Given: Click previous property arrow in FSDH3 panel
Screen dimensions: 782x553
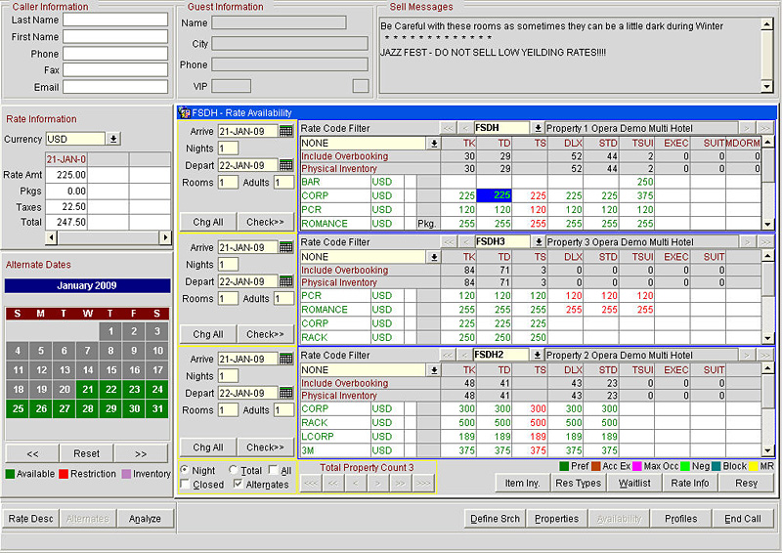Looking at the screenshot, I should click(466, 242).
